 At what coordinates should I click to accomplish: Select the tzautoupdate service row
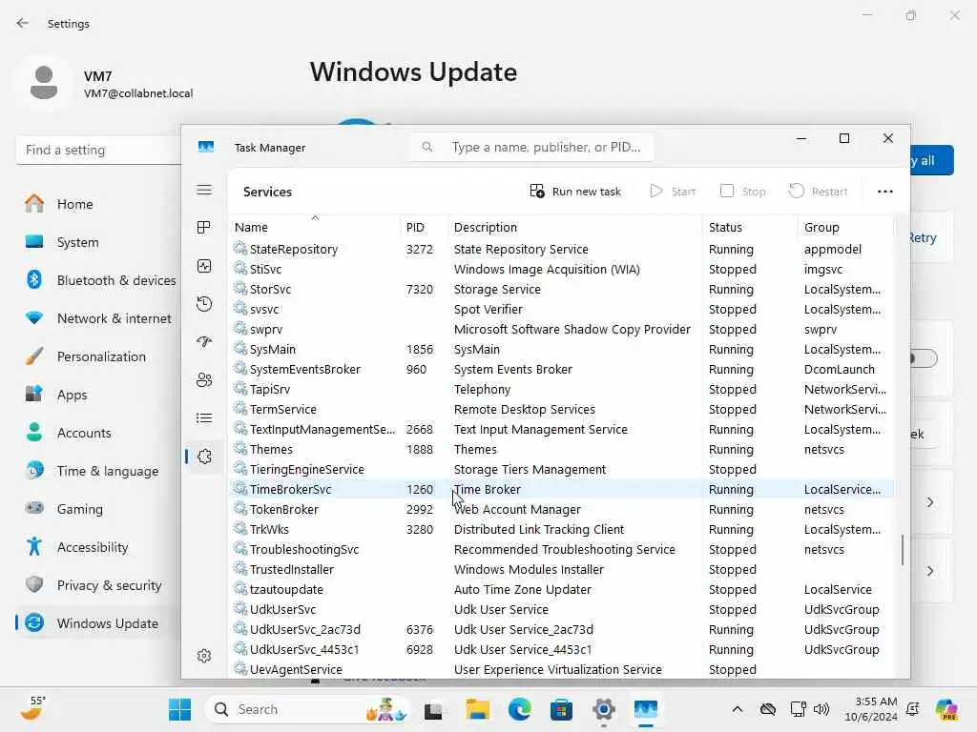click(561, 589)
